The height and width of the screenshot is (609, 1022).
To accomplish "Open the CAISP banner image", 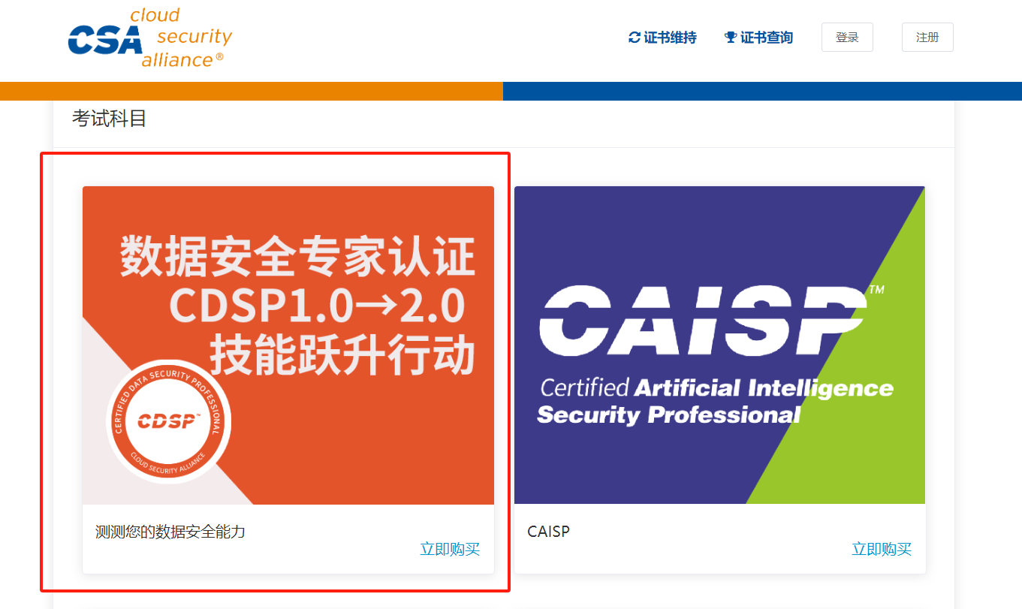I will [x=719, y=345].
